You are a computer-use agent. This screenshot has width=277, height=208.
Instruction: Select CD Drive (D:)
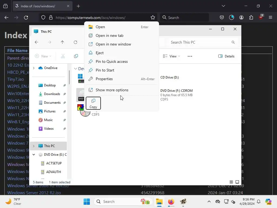tap(170, 77)
